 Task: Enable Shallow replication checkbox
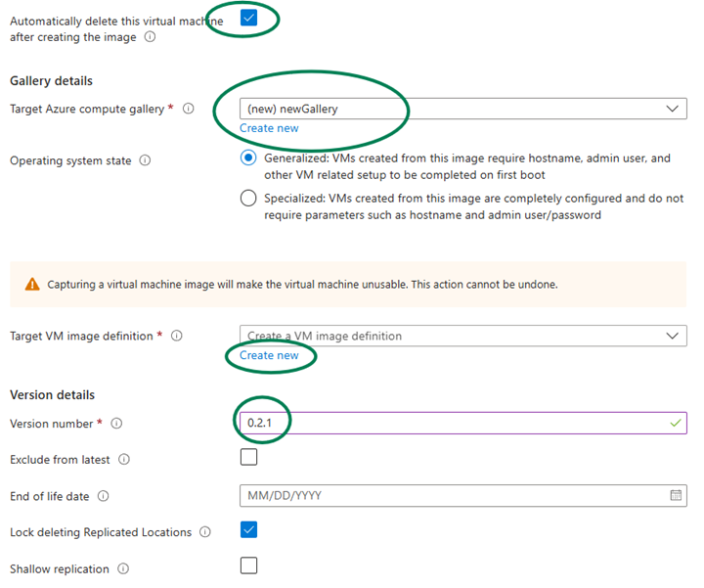pos(248,565)
